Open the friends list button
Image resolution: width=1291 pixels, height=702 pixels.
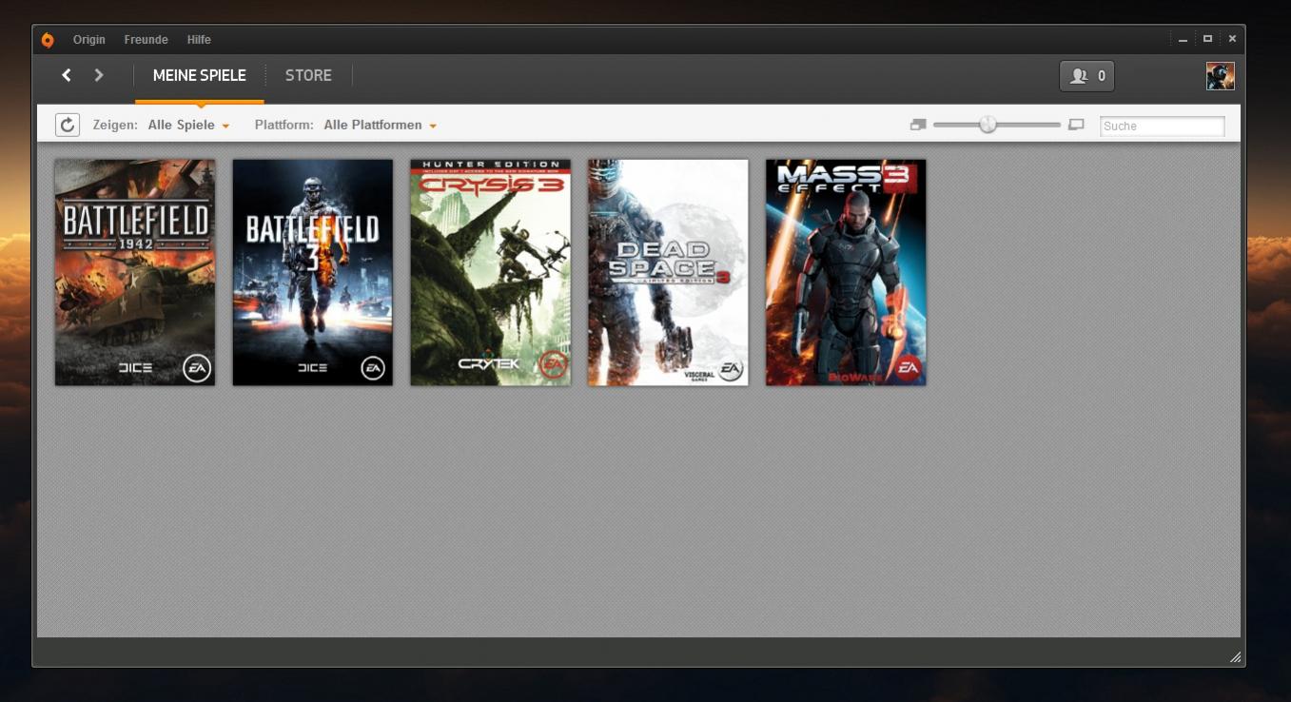[x=1086, y=76]
